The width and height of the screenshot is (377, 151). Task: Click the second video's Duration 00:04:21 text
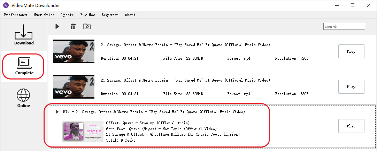(x=120, y=94)
